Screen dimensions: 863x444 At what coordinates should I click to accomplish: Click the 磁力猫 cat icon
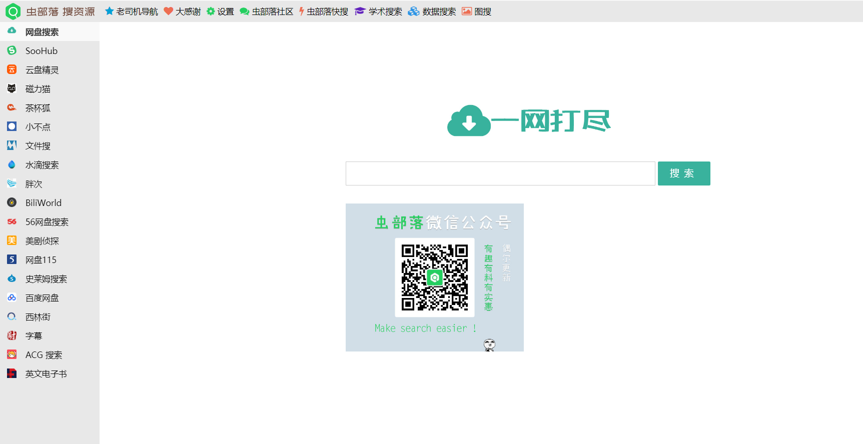click(x=12, y=88)
